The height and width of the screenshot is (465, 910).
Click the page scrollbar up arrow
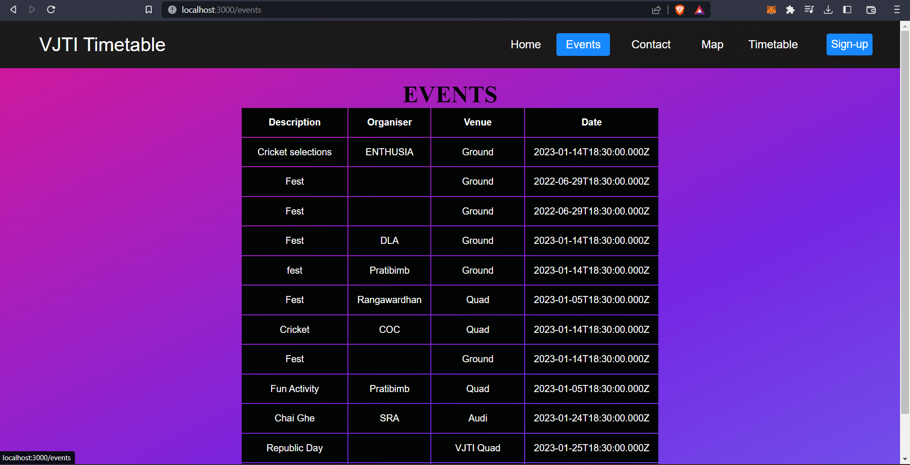905,27
